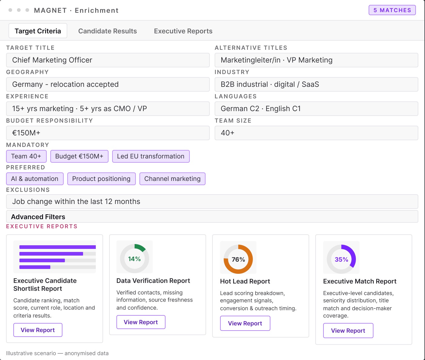
Task: Toggle the Budget €150M+ mandatory tag
Action: tap(79, 156)
